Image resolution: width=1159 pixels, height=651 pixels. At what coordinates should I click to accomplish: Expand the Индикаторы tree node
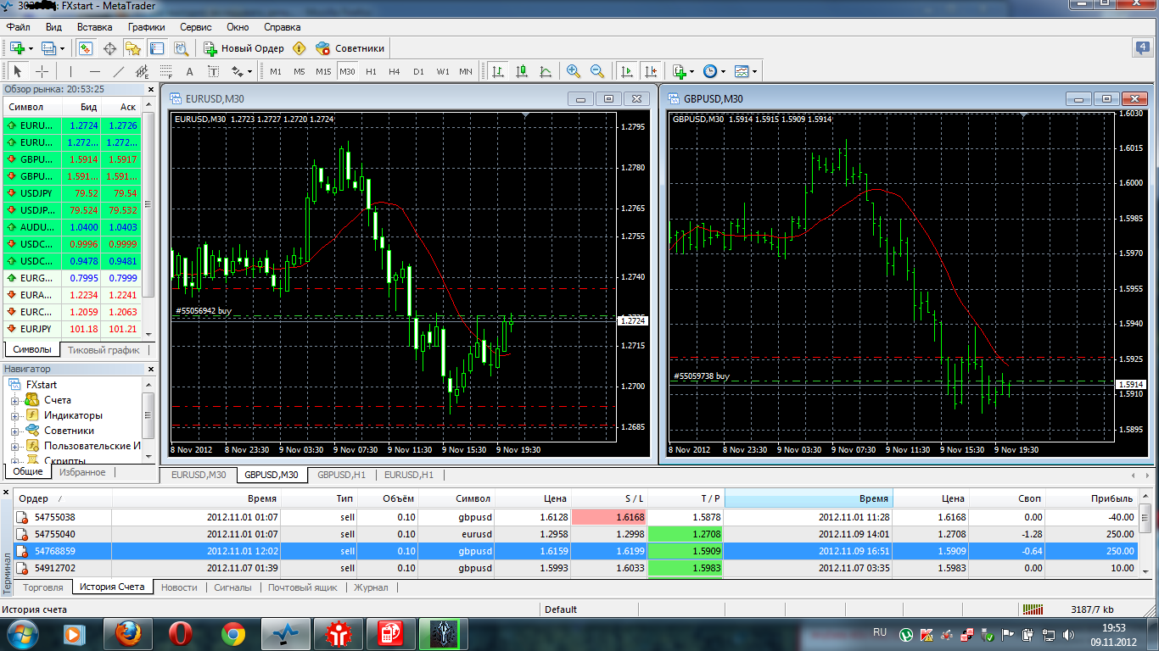point(14,415)
